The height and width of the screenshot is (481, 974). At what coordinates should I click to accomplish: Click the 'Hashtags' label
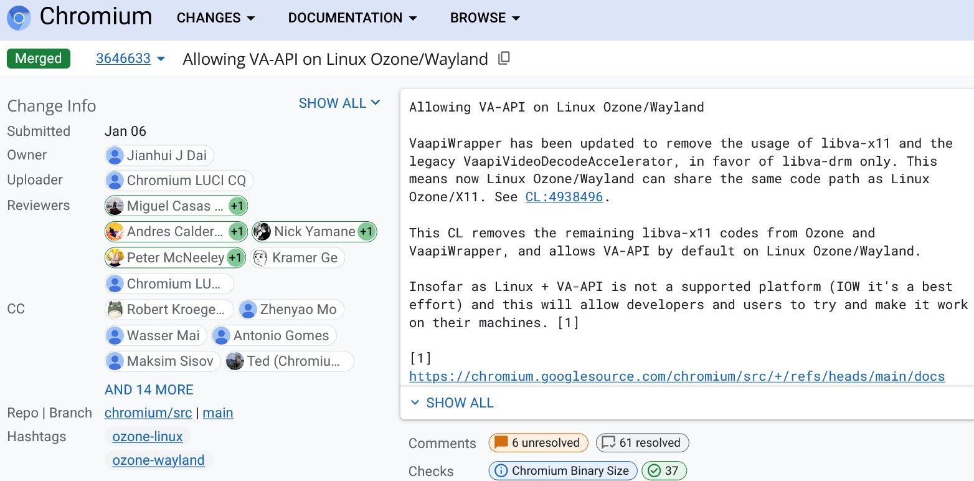click(36, 437)
